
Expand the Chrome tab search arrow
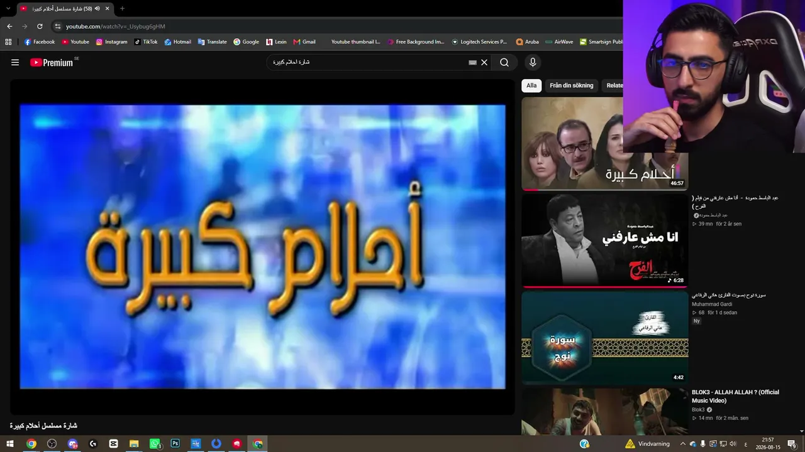(x=8, y=8)
